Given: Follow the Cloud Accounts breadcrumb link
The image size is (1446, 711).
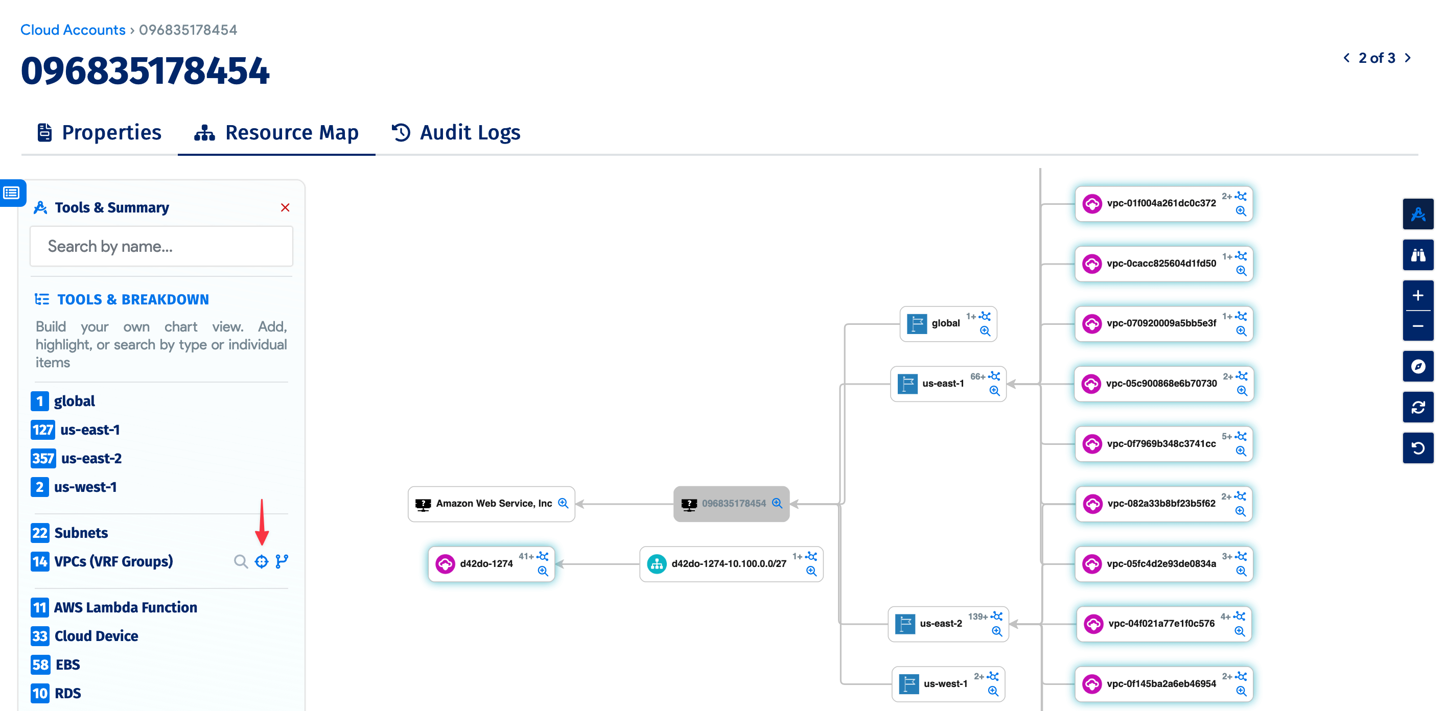Looking at the screenshot, I should click(73, 30).
